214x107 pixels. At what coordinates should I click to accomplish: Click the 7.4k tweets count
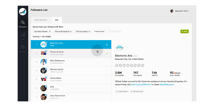tap(154, 73)
